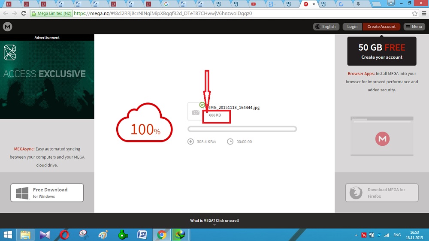Click the 308.4 KB/s speed value
429x241 pixels.
click(x=206, y=142)
